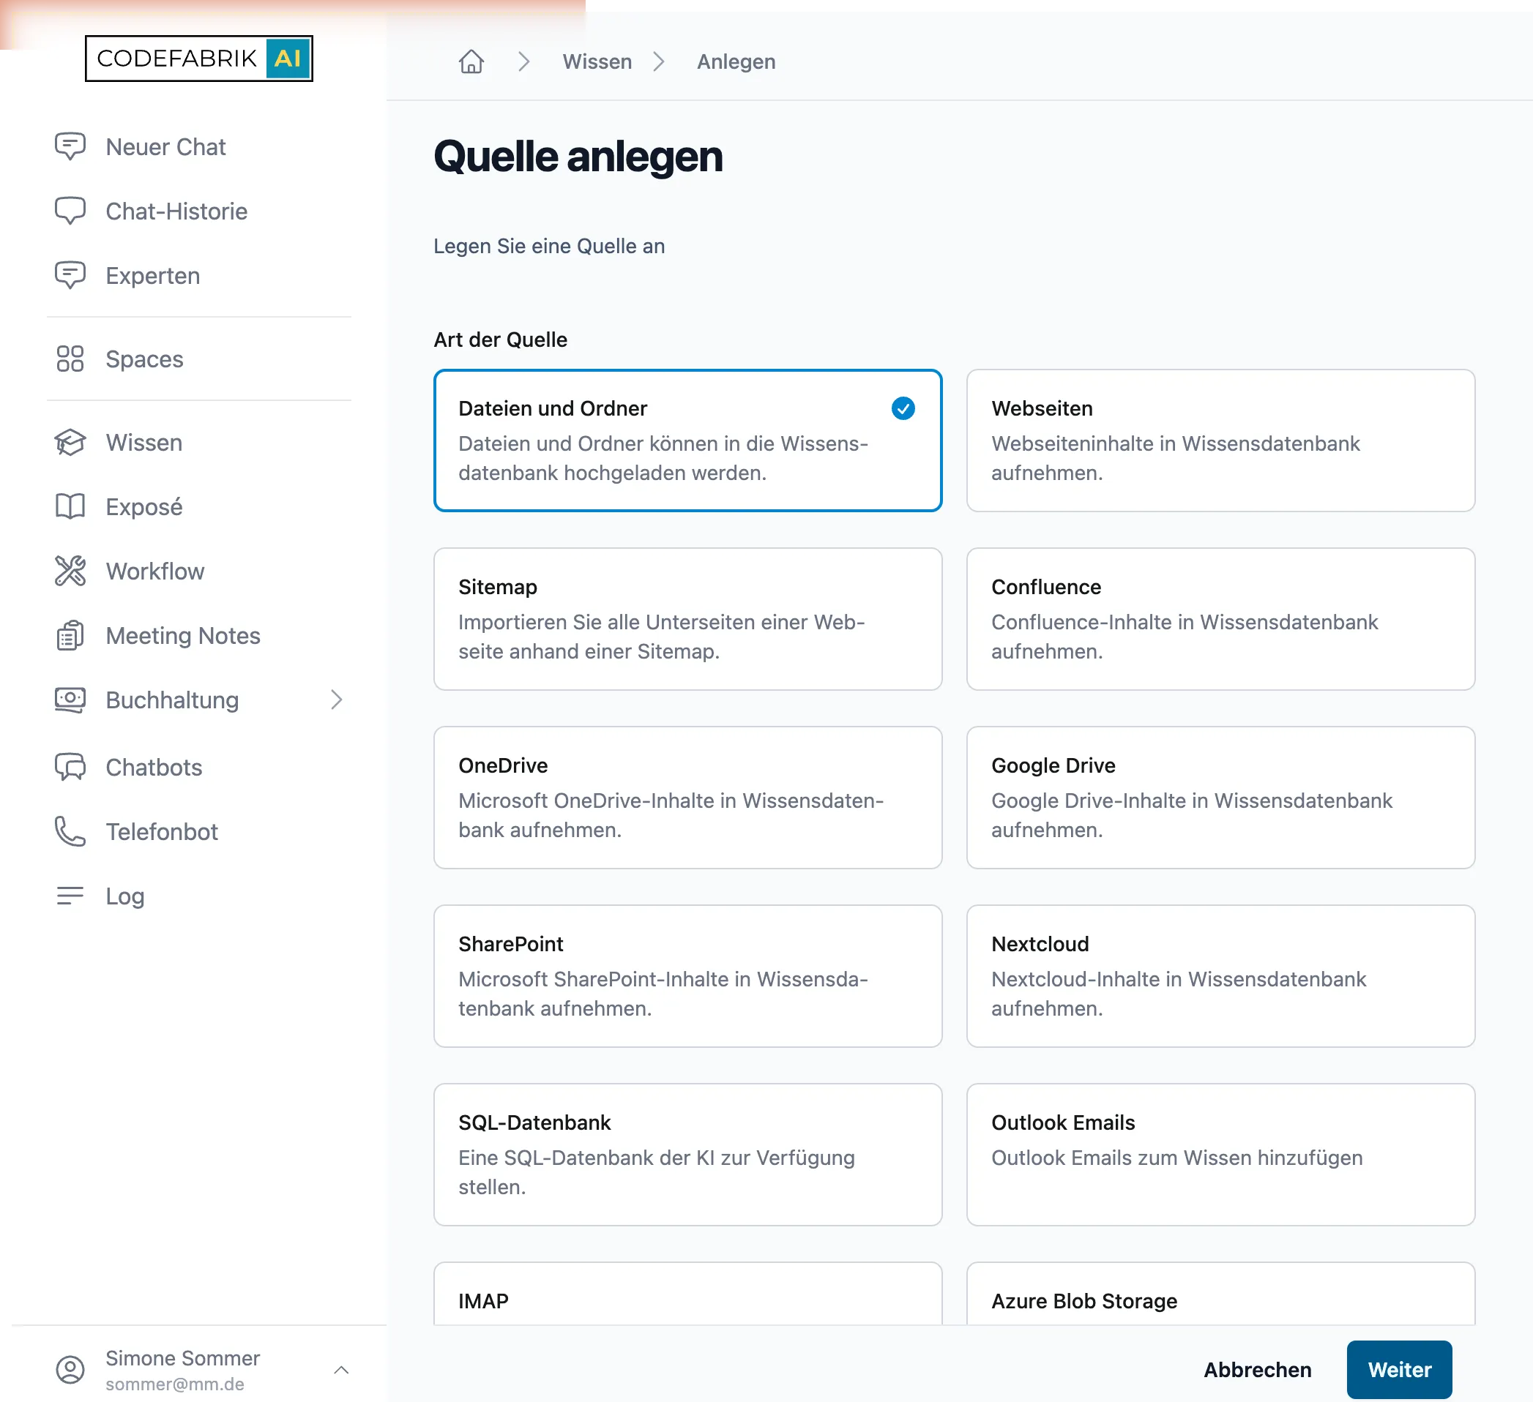Click Abbrechen to cancel
Image resolution: width=1533 pixels, height=1402 pixels.
(x=1257, y=1369)
